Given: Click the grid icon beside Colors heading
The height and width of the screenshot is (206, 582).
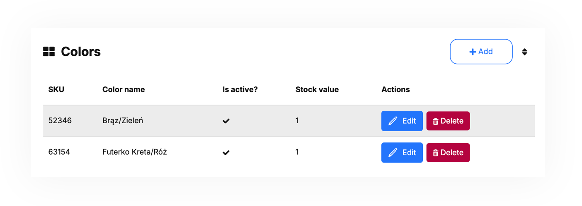Looking at the screenshot, I should point(49,52).
